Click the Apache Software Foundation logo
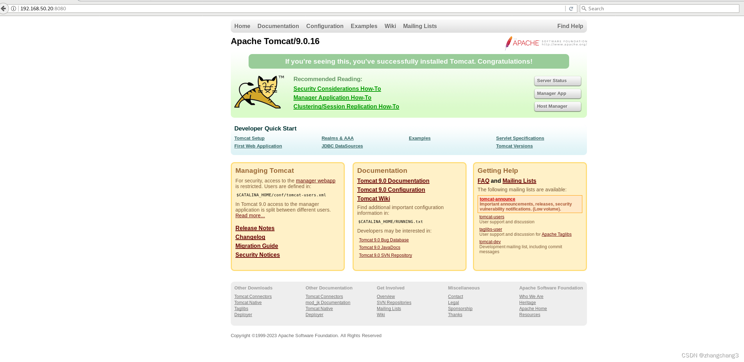Screen dimensions: 744x362 (x=546, y=43)
